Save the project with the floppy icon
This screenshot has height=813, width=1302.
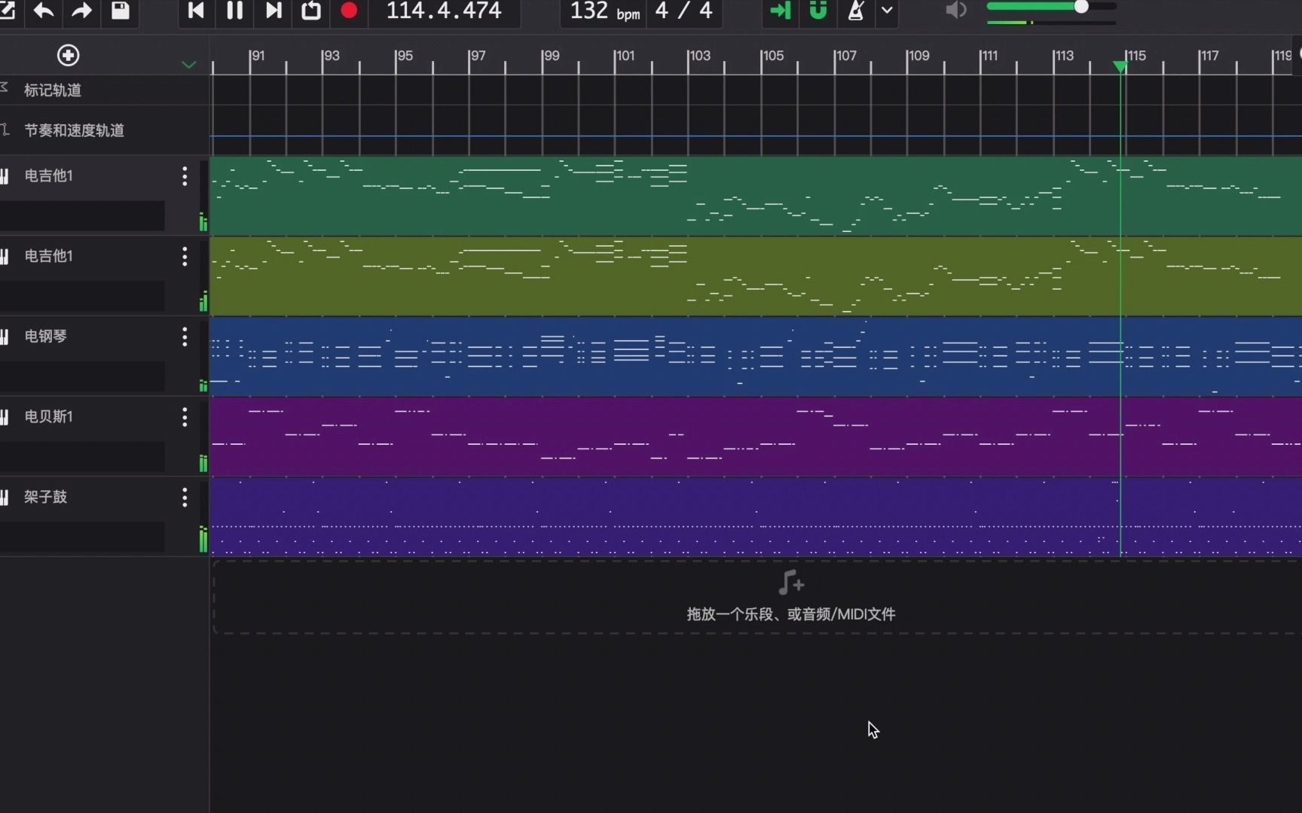(x=121, y=11)
